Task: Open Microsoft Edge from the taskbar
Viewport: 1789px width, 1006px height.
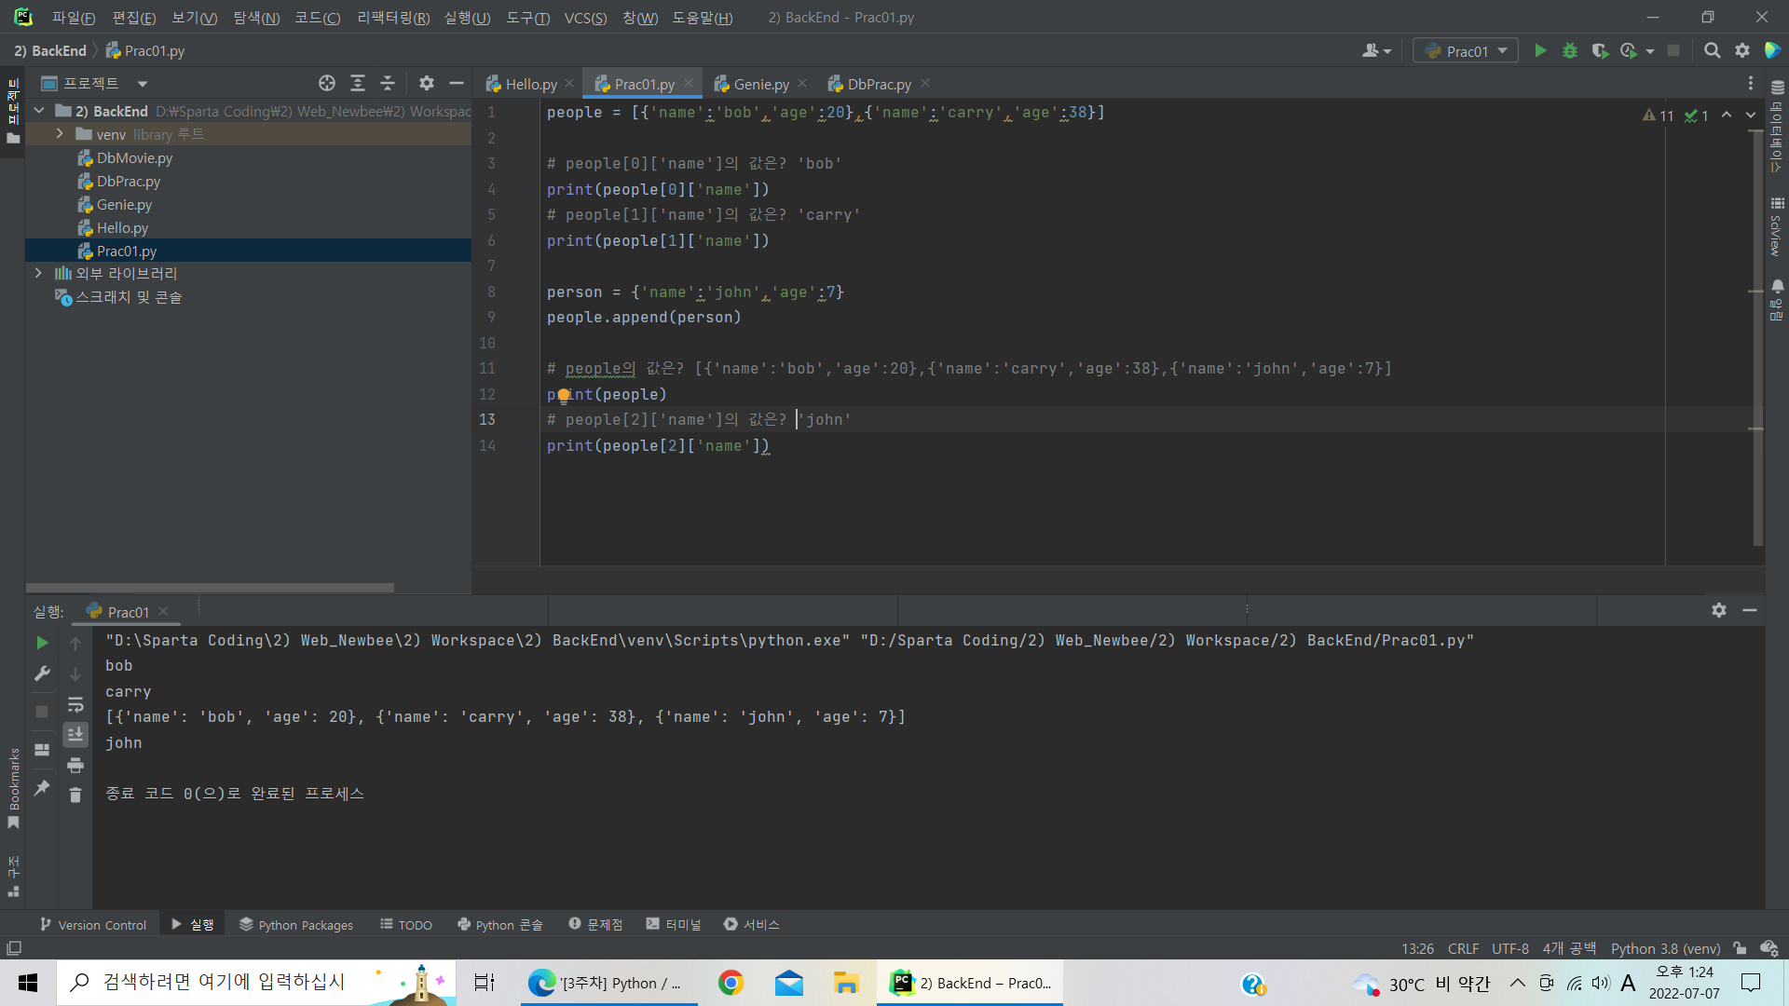Action: tap(542, 983)
